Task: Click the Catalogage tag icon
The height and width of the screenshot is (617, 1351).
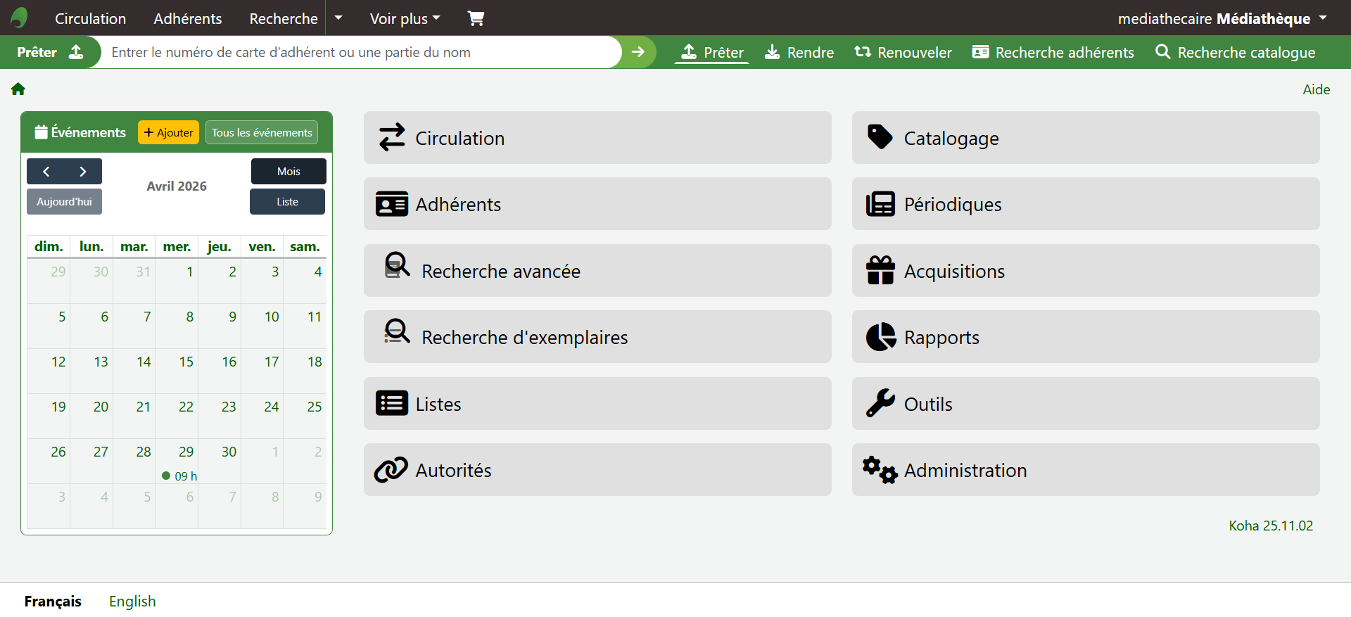Action: point(880,137)
